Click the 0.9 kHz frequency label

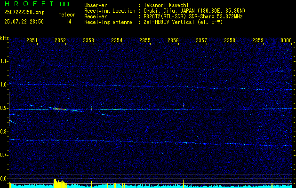[4, 108]
